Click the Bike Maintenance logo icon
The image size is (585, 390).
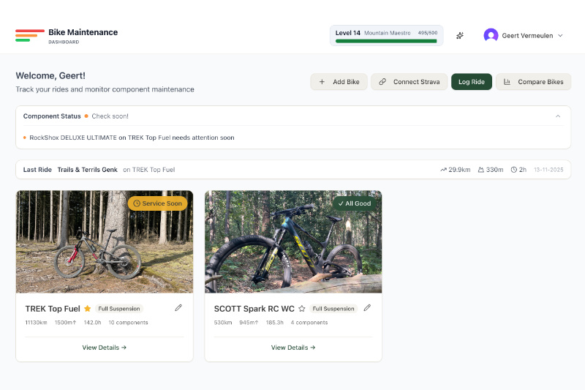(x=30, y=35)
